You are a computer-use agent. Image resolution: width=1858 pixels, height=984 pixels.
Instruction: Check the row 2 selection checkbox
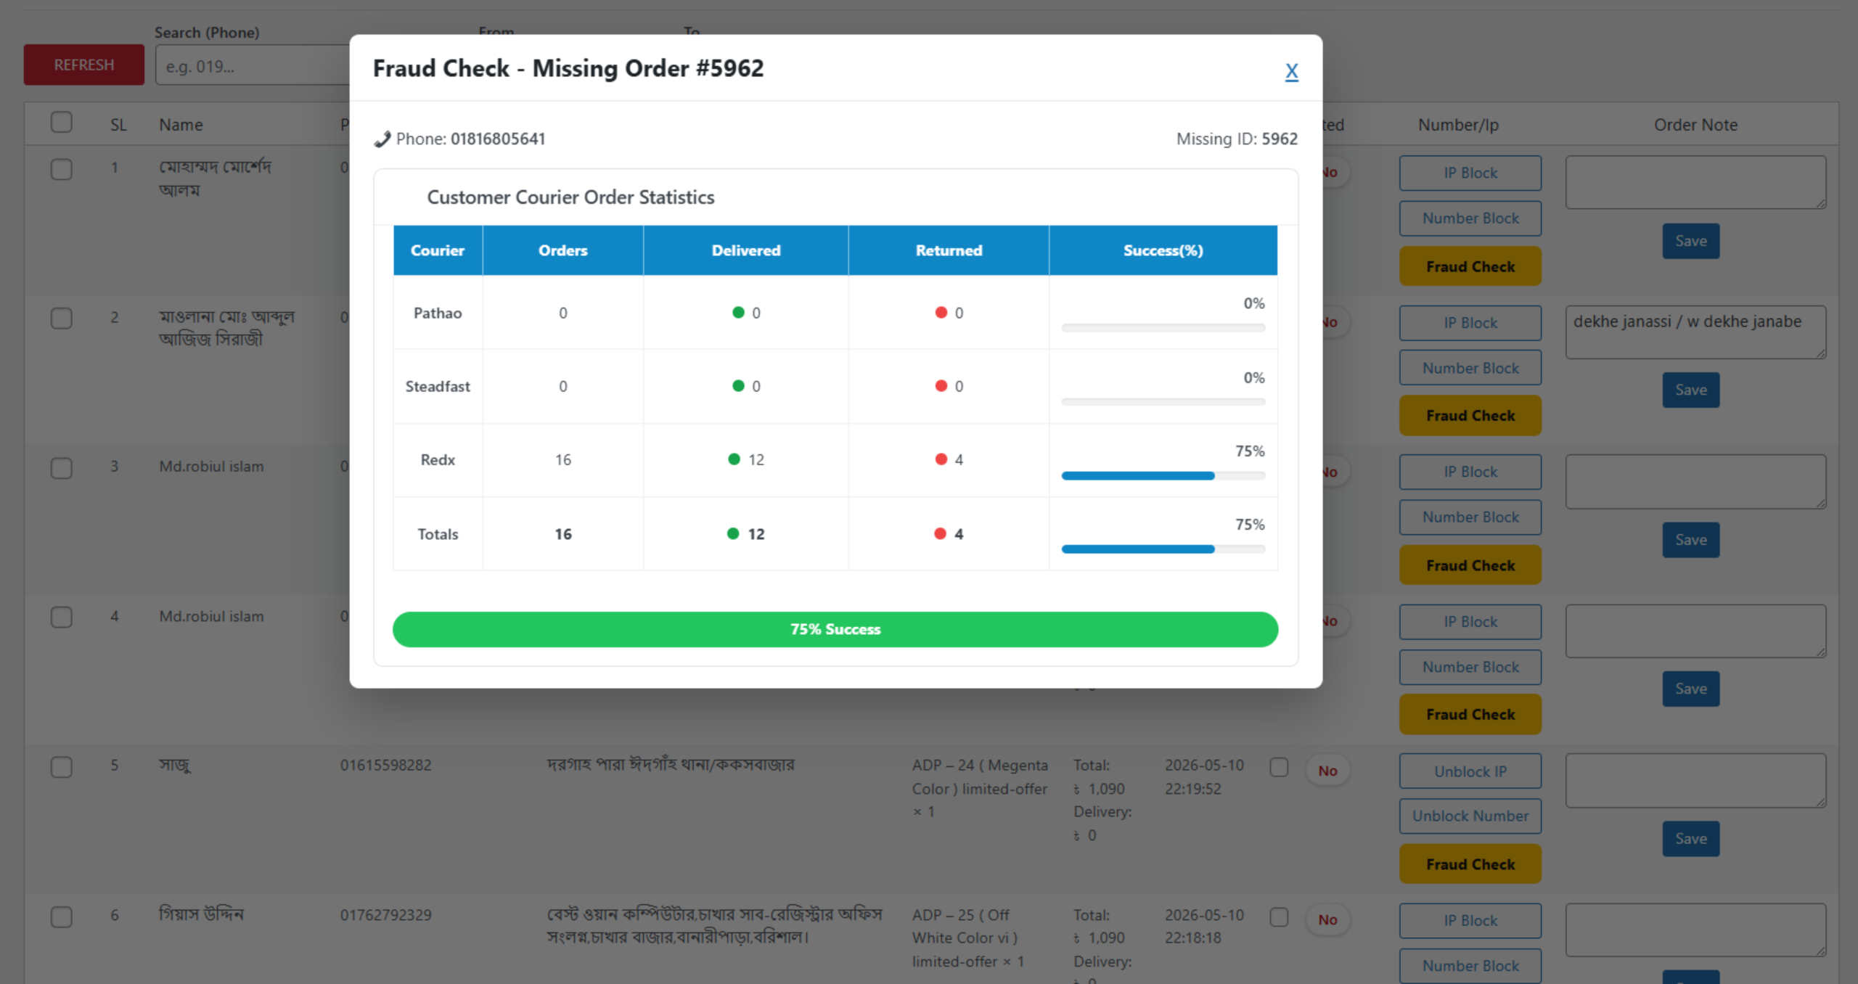coord(62,319)
